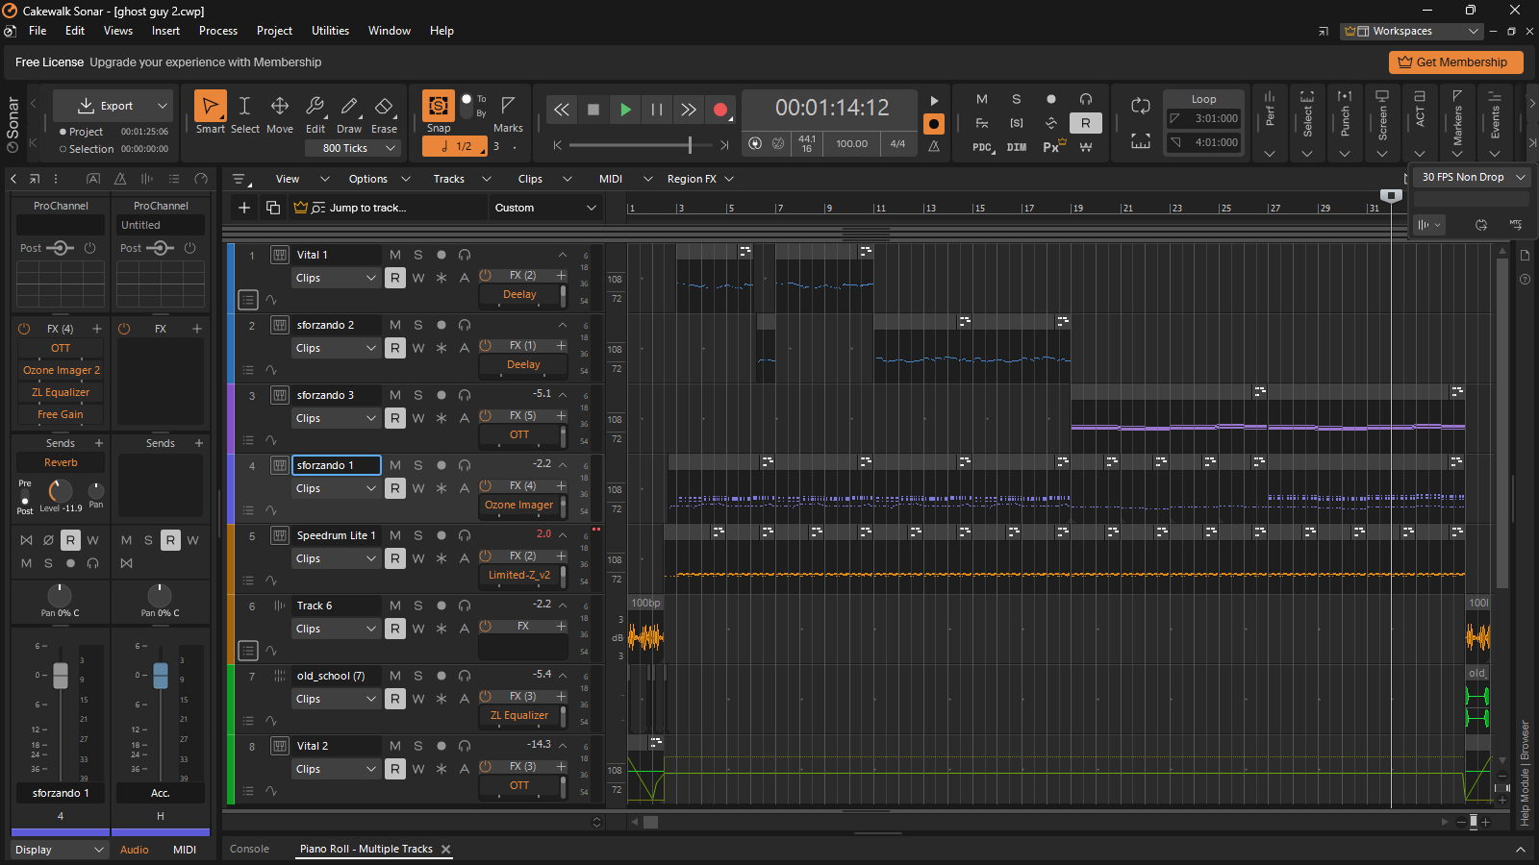Open the ZL Equalizer plugin in inspector
Viewport: 1539px width, 865px height.
pyautogui.click(x=61, y=392)
